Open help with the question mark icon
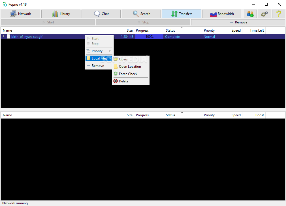The image size is (286, 206). [x=279, y=14]
